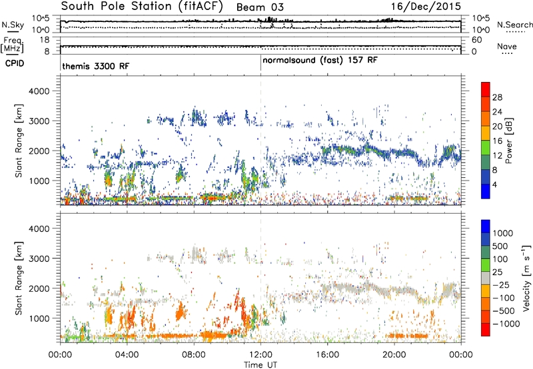This screenshot has height=369, width=533.
Task: Click the '100' value on Velocity colorbar
Action: click(500, 259)
